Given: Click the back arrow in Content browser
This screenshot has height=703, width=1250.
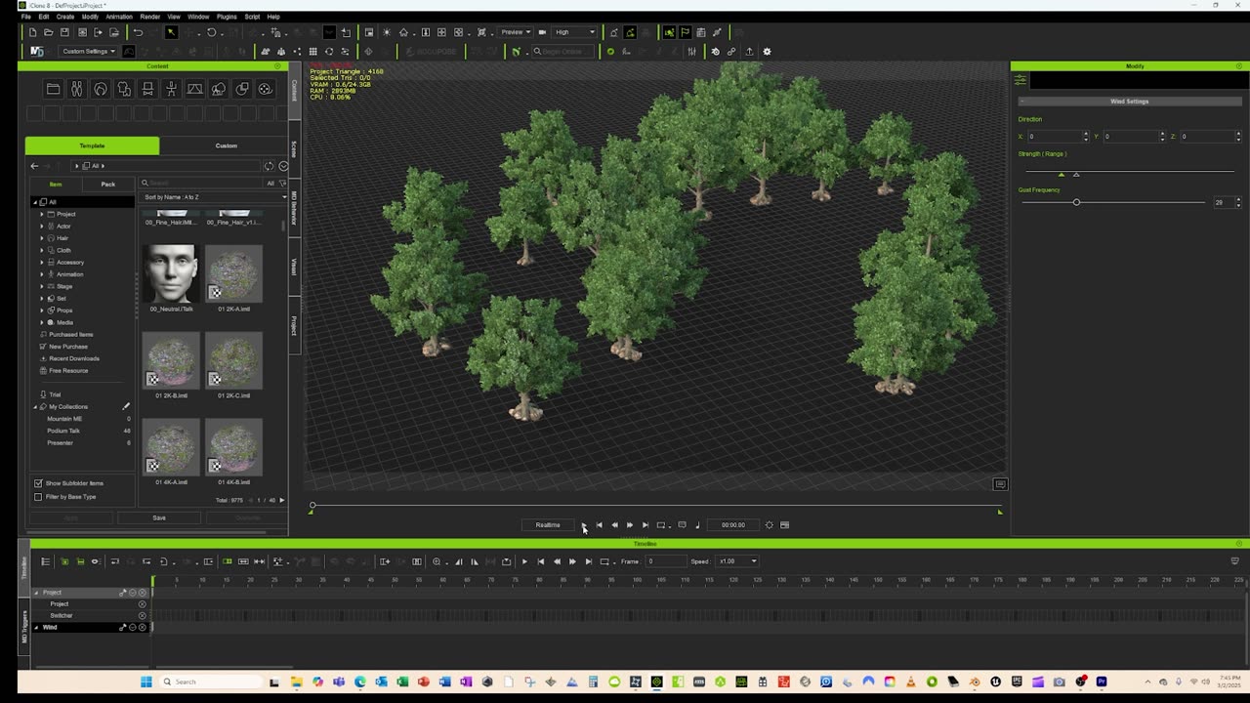Looking at the screenshot, I should 34,166.
